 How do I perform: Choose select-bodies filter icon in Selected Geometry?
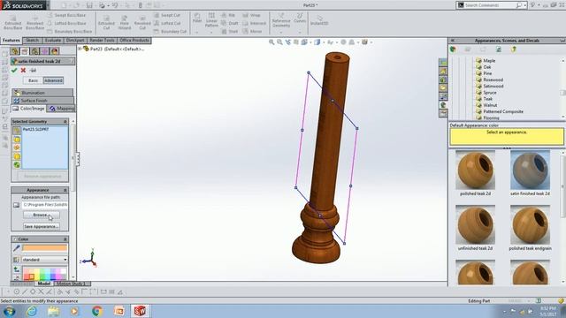(17, 156)
